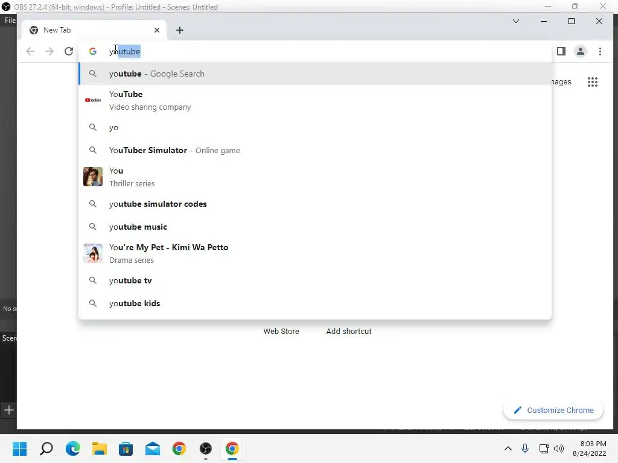Click the microphone icon in system tray

click(x=525, y=449)
